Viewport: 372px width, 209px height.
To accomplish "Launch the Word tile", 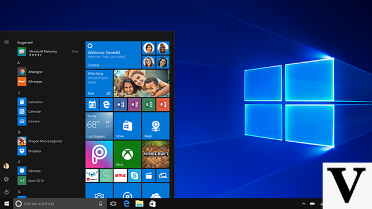I will click(120, 105).
